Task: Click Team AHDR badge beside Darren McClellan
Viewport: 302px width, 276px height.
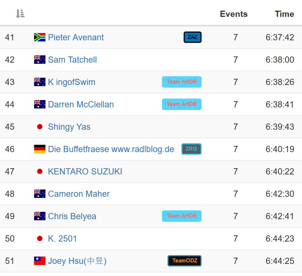Action: coord(182,104)
